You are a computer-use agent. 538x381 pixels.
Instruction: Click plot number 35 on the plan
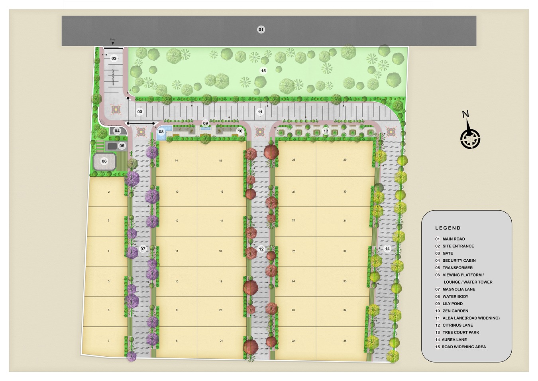point(345,341)
